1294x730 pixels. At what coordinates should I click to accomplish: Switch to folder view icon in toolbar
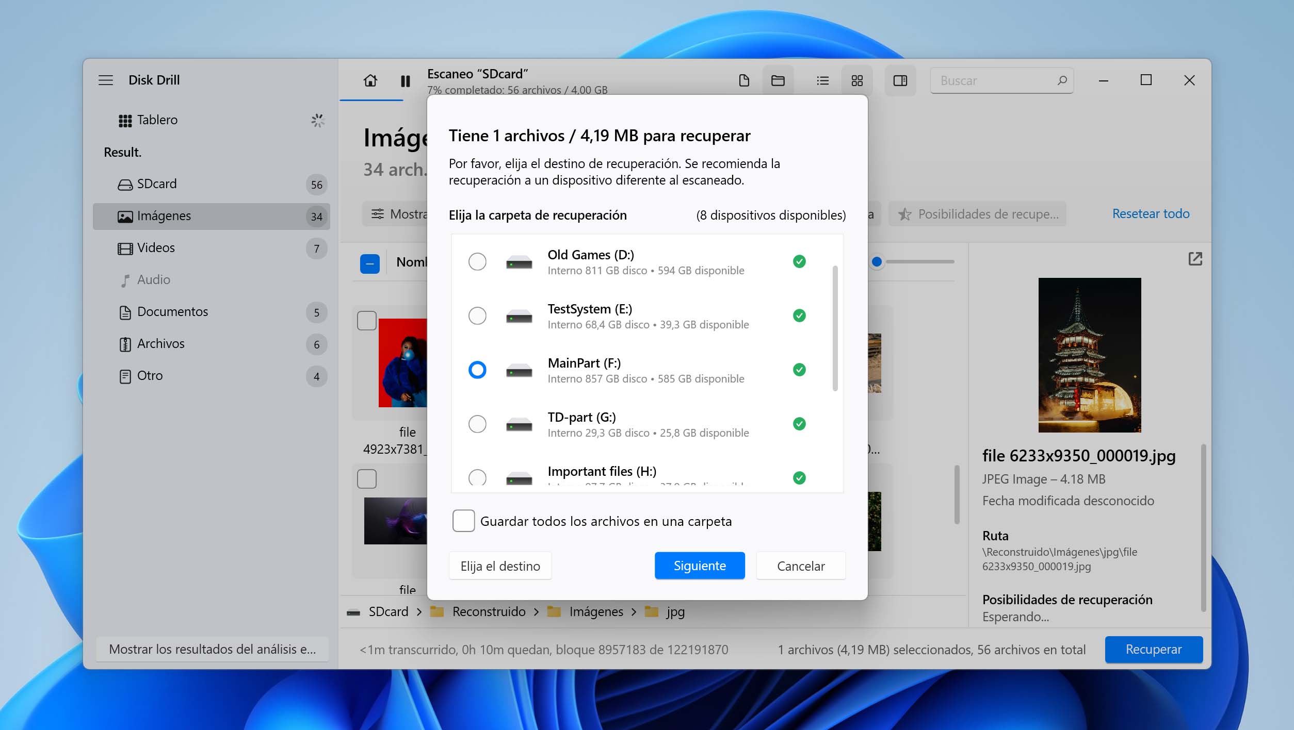(778, 80)
